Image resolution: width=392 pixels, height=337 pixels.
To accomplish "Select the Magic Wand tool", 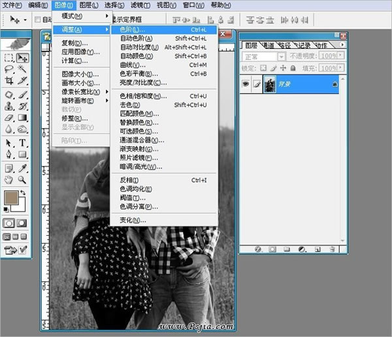I will [x=22, y=69].
